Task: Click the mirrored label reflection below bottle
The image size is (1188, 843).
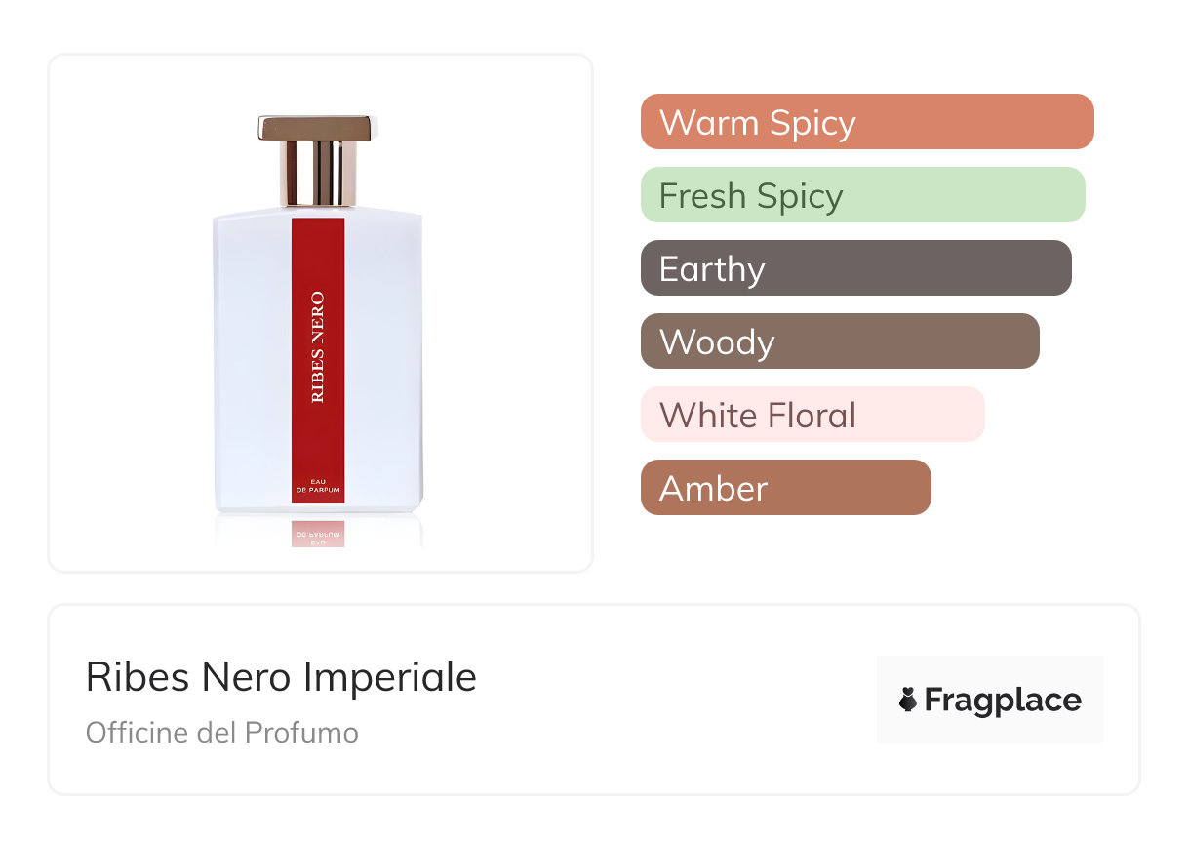Action: (x=318, y=534)
